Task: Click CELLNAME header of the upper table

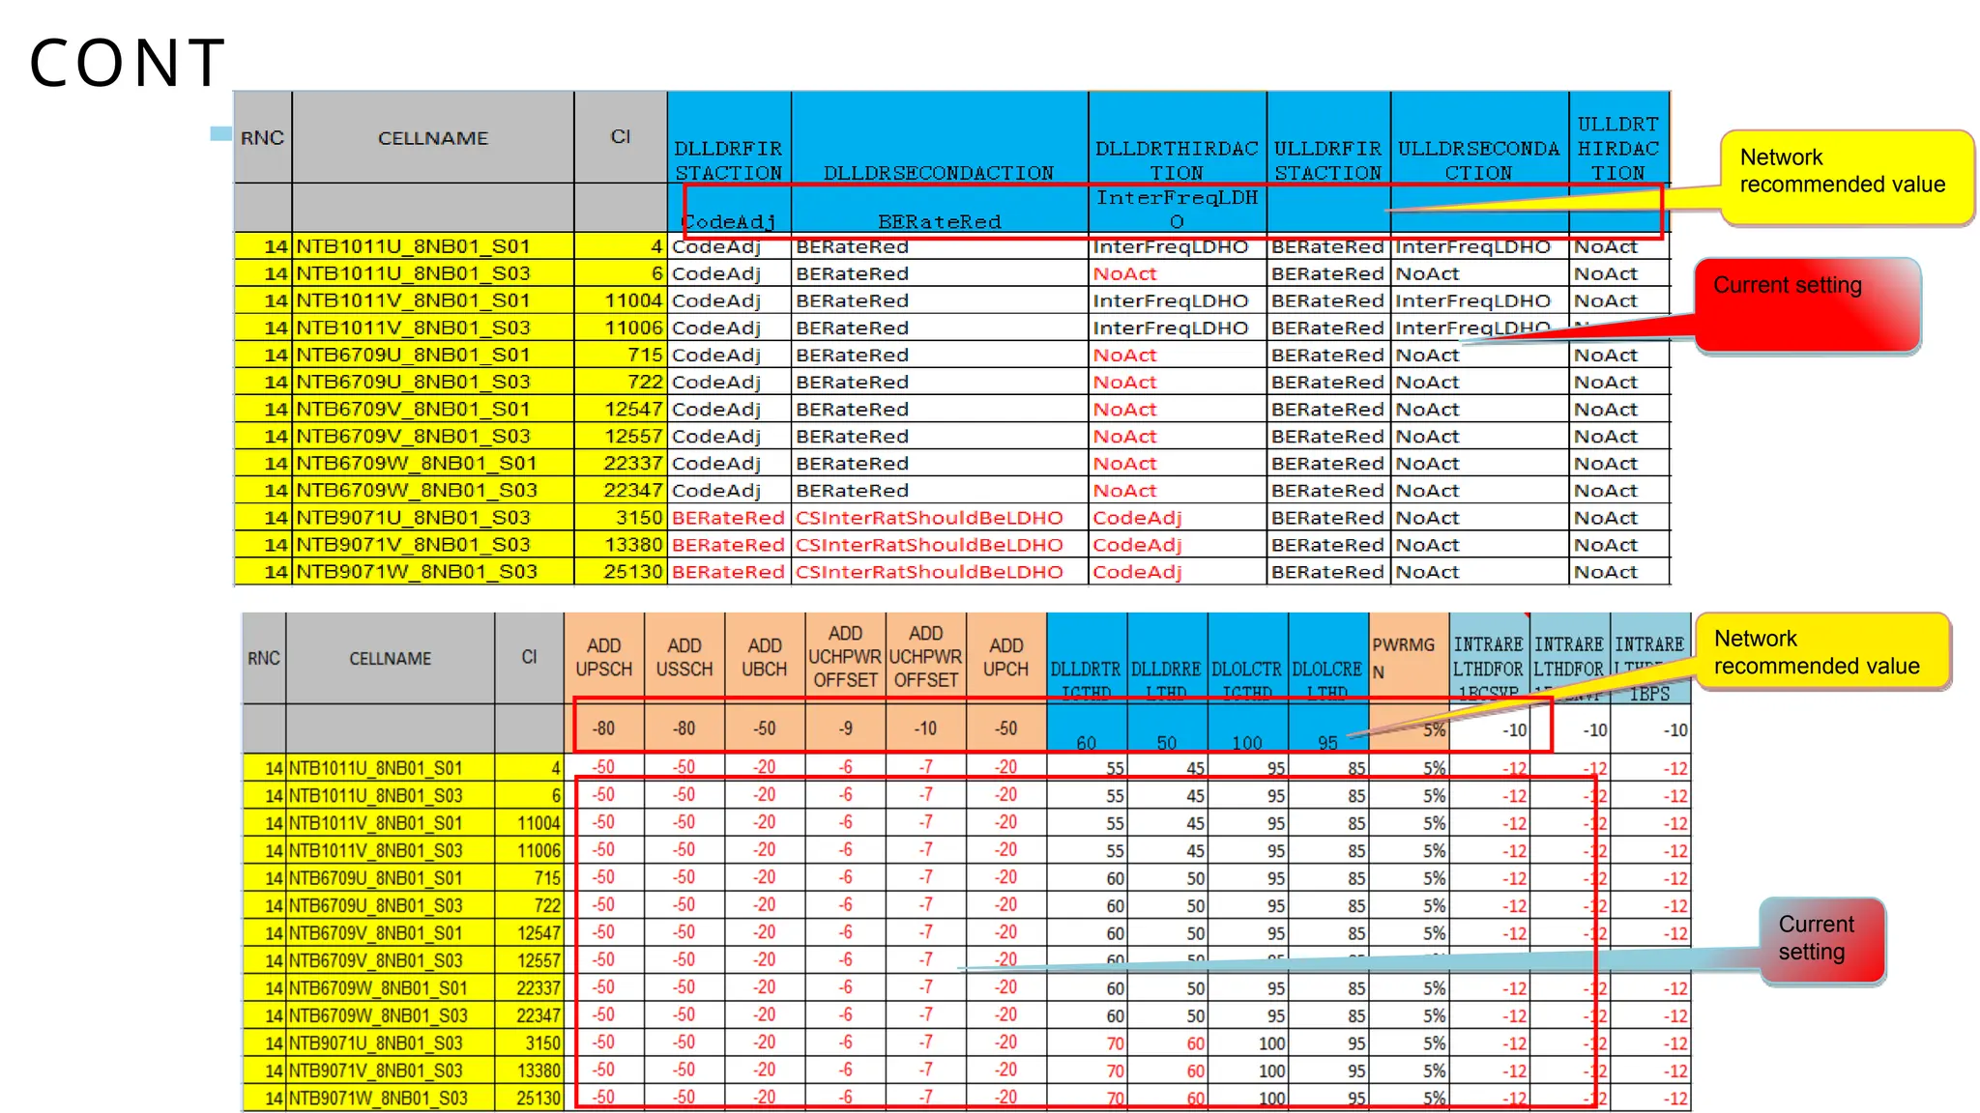Action: [x=432, y=137]
